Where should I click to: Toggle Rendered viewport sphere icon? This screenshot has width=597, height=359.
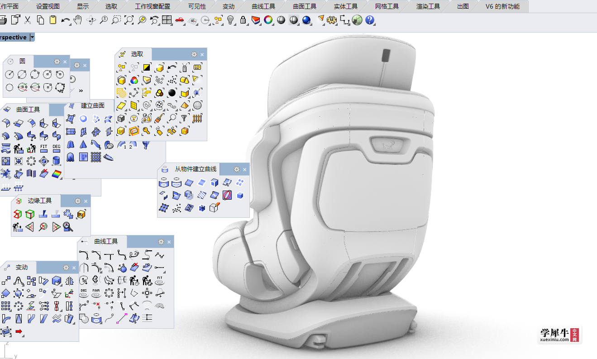tap(294, 20)
